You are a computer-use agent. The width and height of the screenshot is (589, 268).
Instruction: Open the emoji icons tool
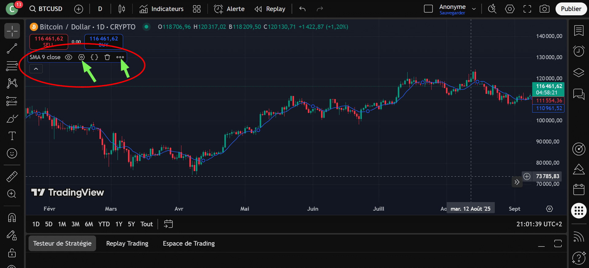click(x=12, y=153)
